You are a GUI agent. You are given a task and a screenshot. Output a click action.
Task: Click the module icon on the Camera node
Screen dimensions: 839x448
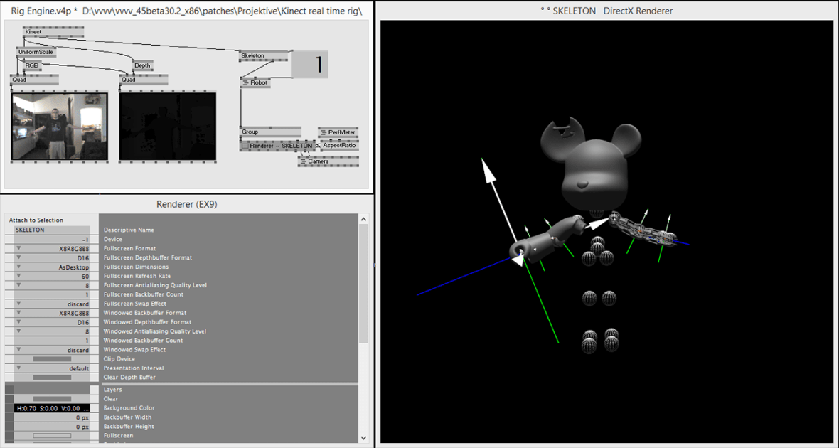(304, 161)
